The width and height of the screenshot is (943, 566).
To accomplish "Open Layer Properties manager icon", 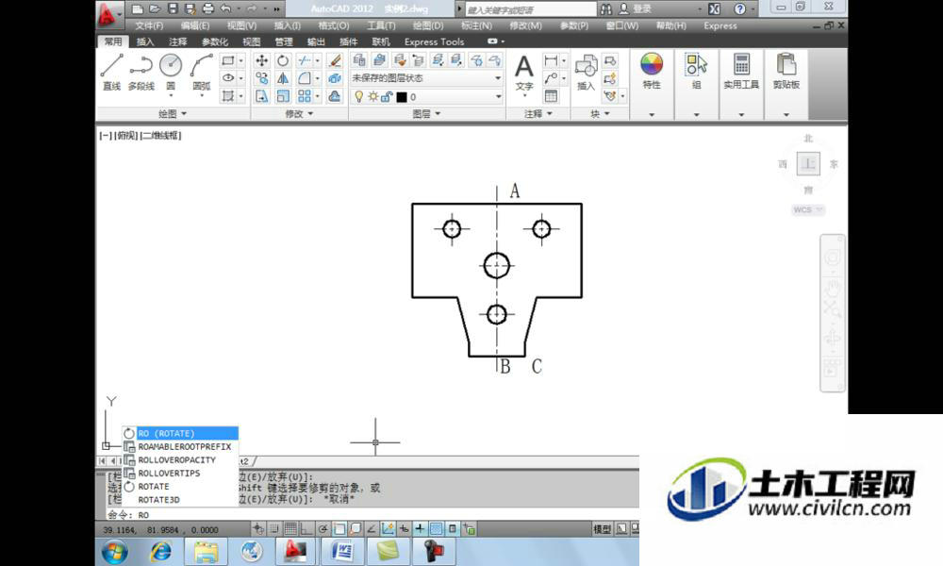I will tap(359, 59).
